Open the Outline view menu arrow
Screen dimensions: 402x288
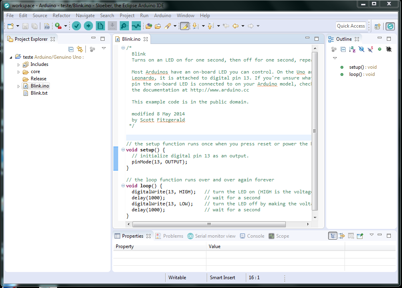(x=335, y=58)
